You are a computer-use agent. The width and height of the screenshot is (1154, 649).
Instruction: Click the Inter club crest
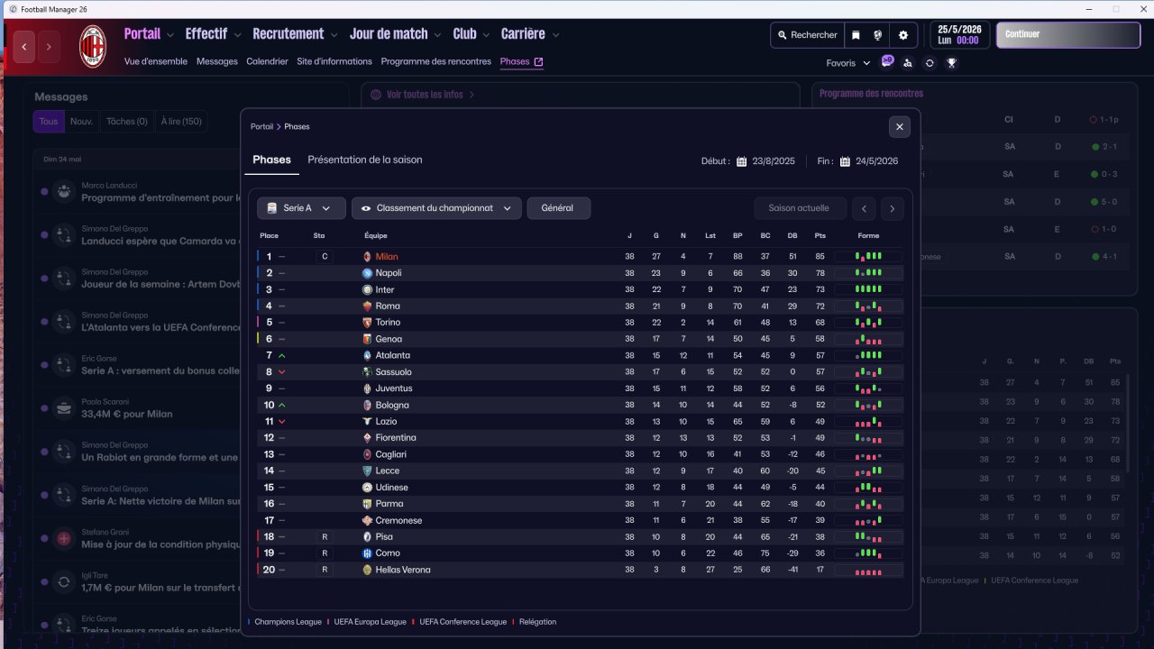[367, 289]
